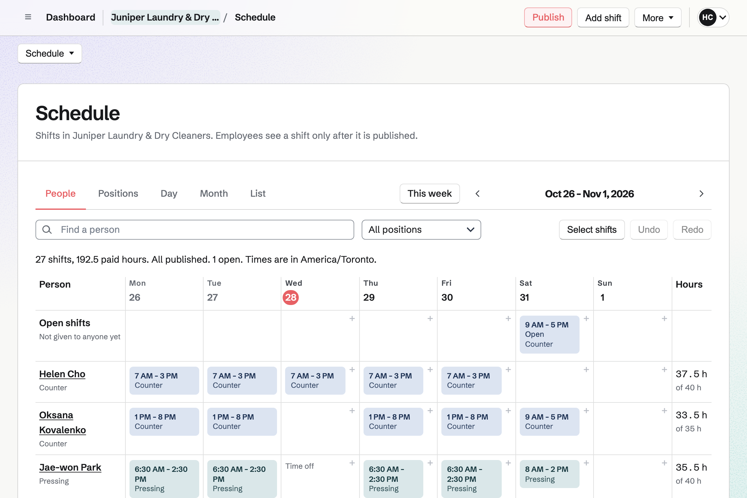Open Helen Cho's Monday 7 AM shift
This screenshot has width=747, height=498.
point(164,380)
